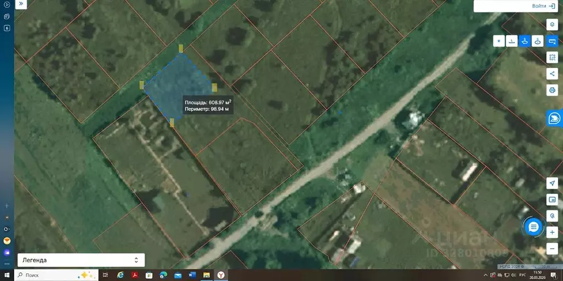The image size is (563, 281).
Task: Expand the Легенда dropdown
Action: pyautogui.click(x=81, y=260)
